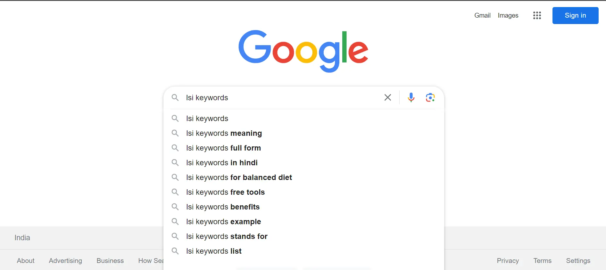Screen dimensions: 606x270
Task: Visit the About page
Action: click(x=26, y=260)
